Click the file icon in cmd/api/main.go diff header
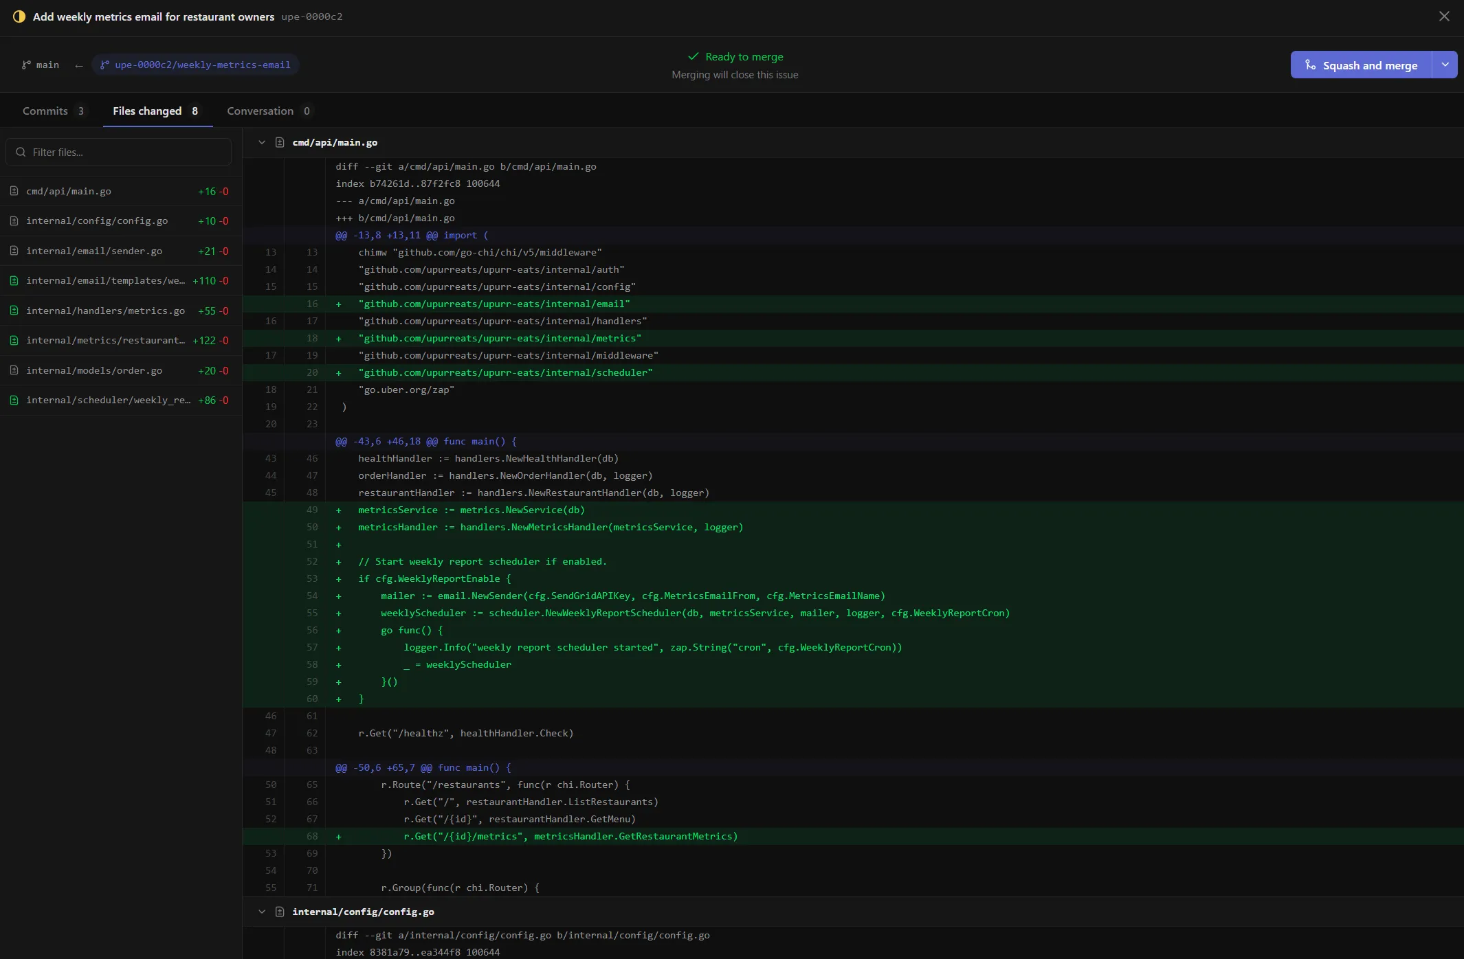Screen dimensions: 1464x959 pyautogui.click(x=280, y=142)
